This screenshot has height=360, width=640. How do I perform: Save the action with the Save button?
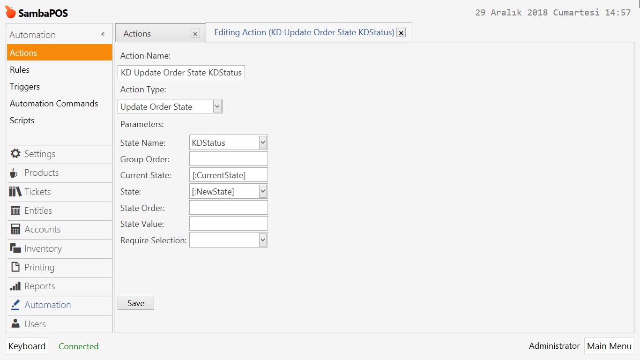pos(136,303)
